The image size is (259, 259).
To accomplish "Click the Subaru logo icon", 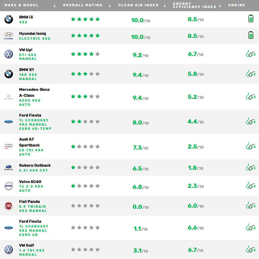I will tap(8, 168).
